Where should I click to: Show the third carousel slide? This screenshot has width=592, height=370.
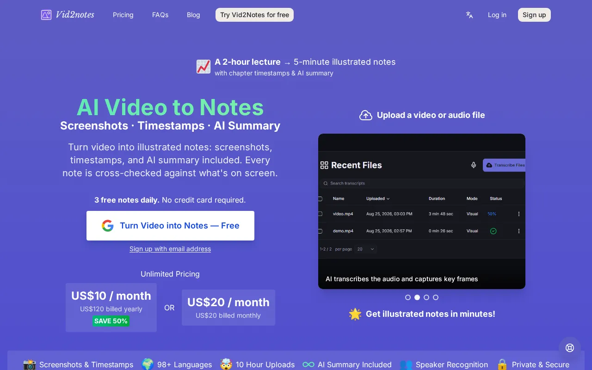pos(426,297)
